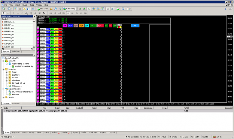Open the Charts menu
The height and width of the screenshot is (139, 234).
click(25, 5)
